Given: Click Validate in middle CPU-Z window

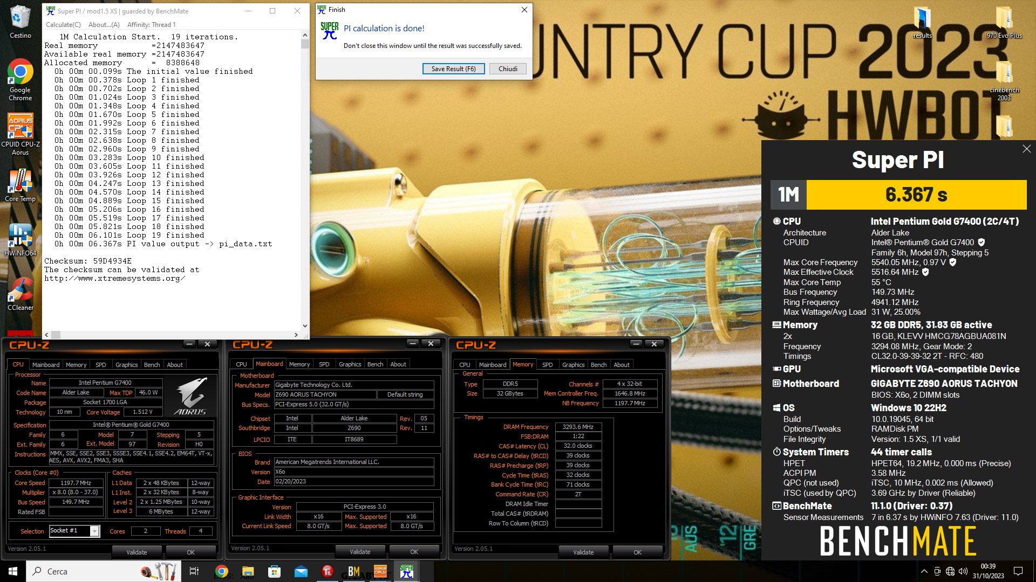Looking at the screenshot, I should 360,552.
